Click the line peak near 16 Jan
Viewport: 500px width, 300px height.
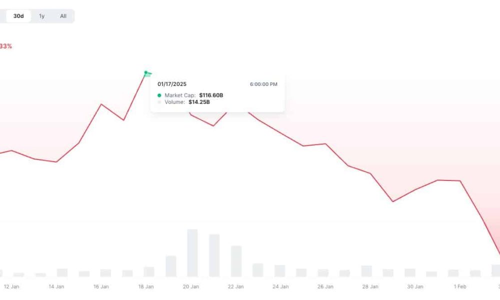click(x=101, y=104)
